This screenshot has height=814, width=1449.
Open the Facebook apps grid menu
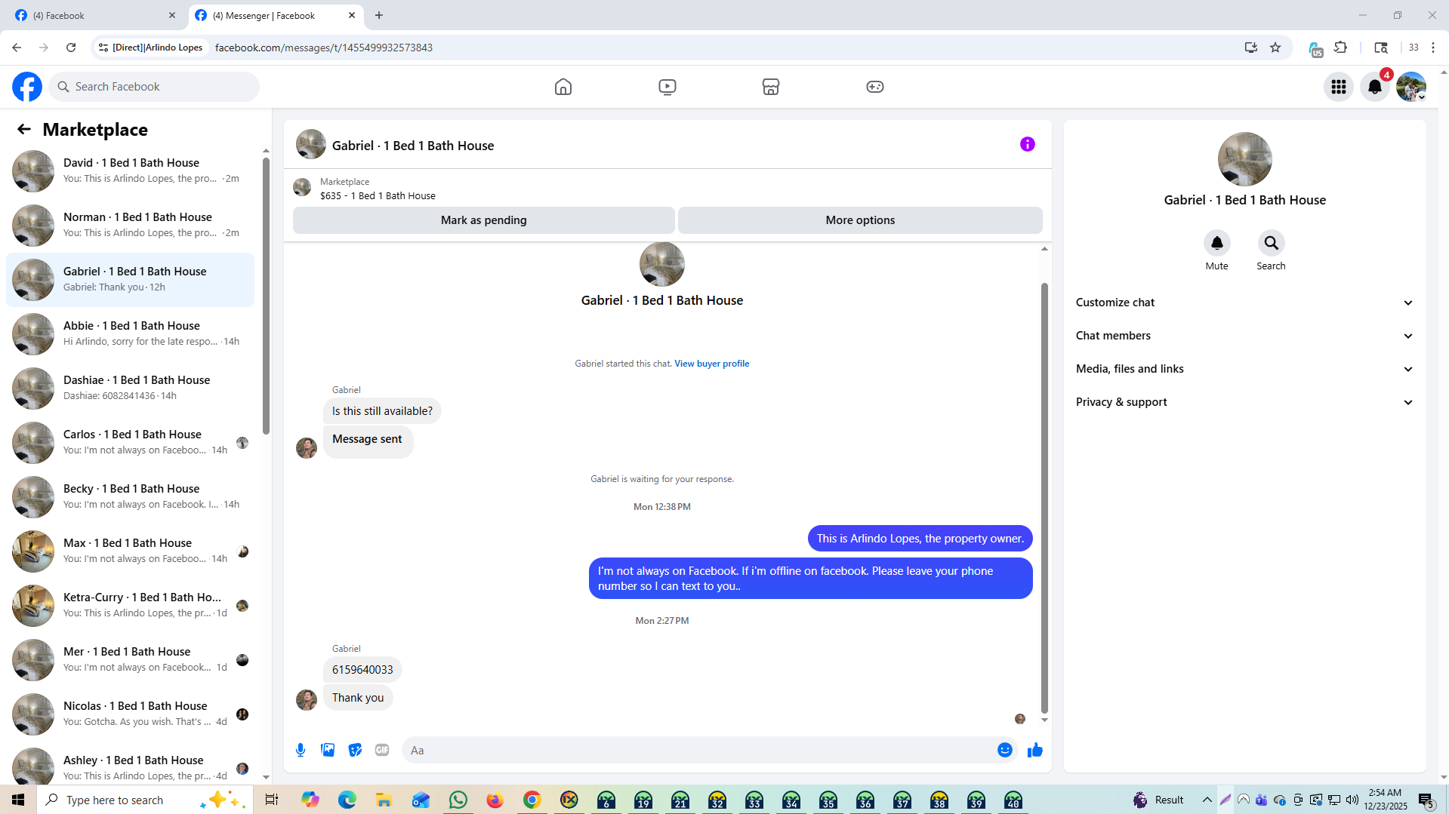click(x=1338, y=87)
